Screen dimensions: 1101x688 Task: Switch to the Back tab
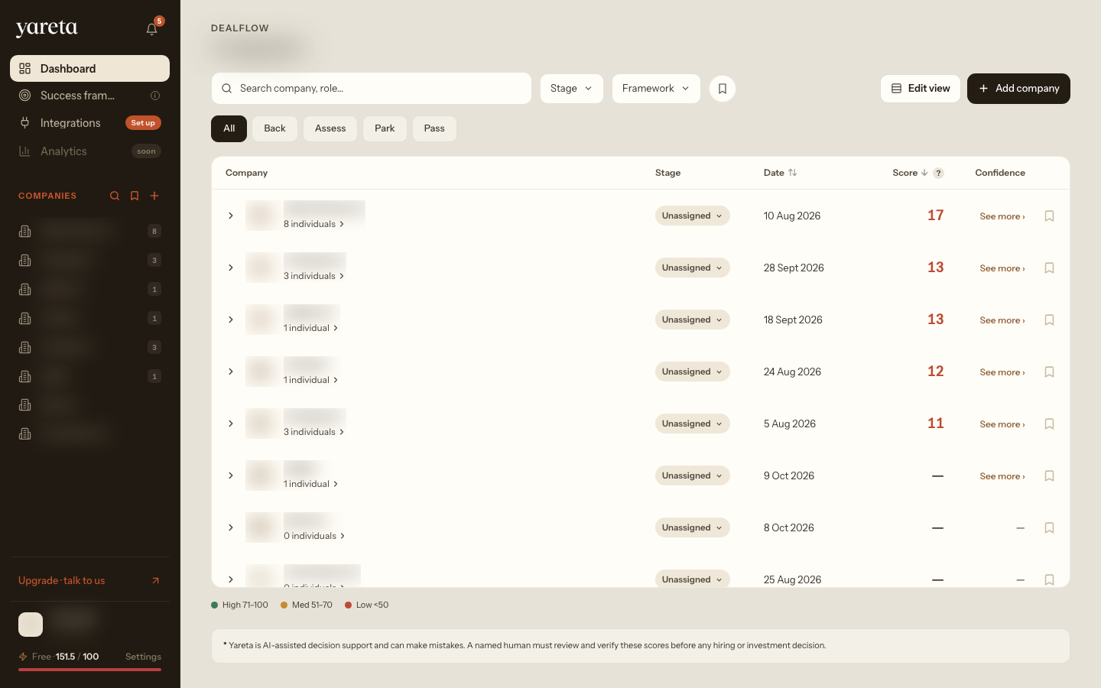coord(274,128)
